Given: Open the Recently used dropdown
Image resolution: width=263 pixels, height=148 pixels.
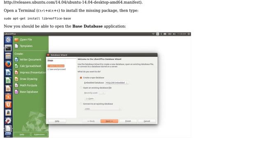Looking at the screenshot, I should [102, 93].
